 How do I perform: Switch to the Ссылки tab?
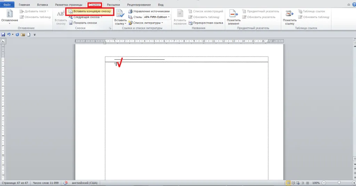pyautogui.click(x=95, y=5)
